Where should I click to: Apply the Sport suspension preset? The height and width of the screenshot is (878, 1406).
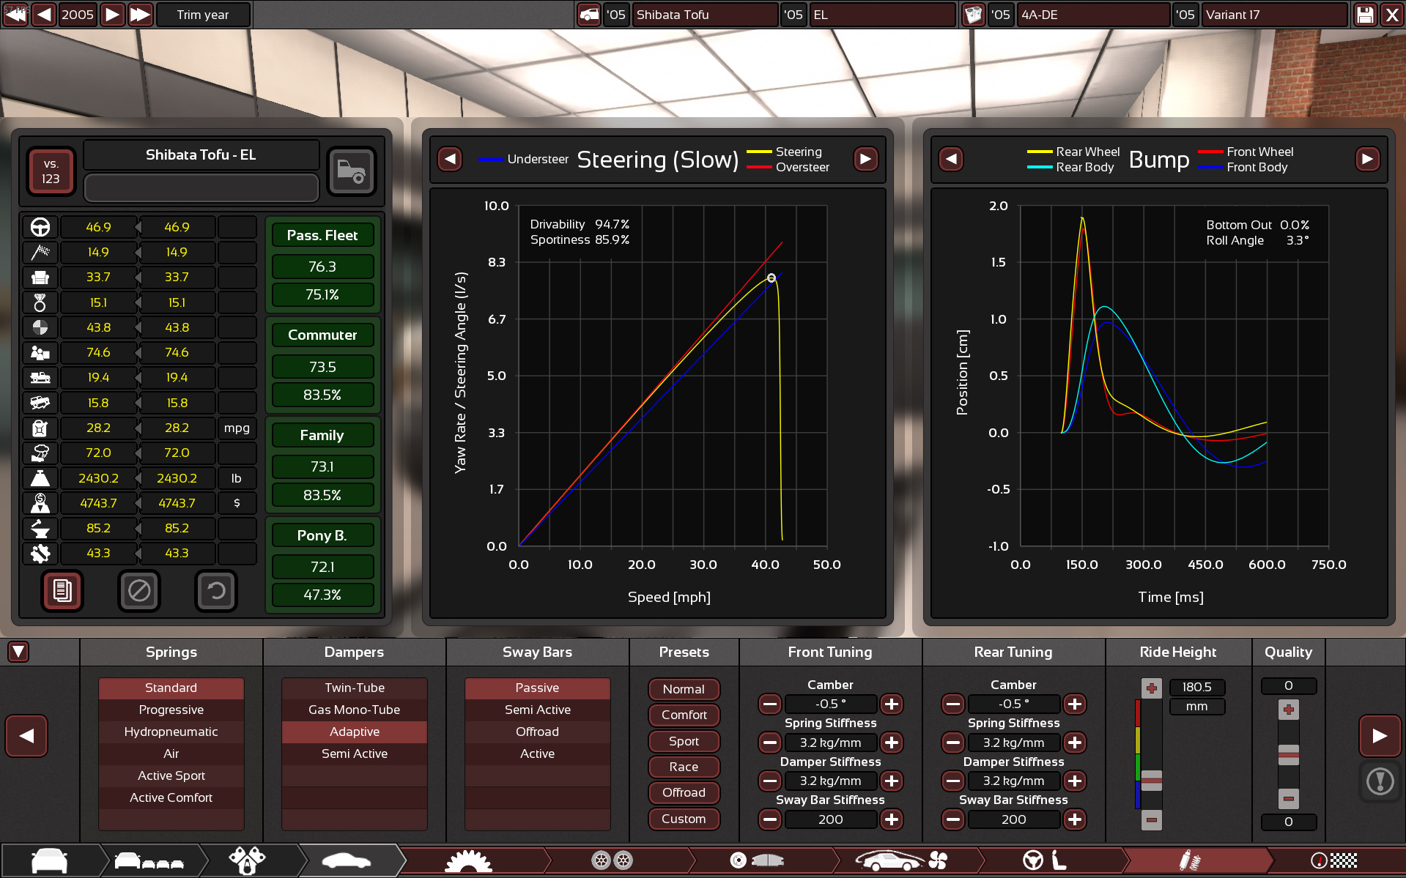[x=684, y=741]
